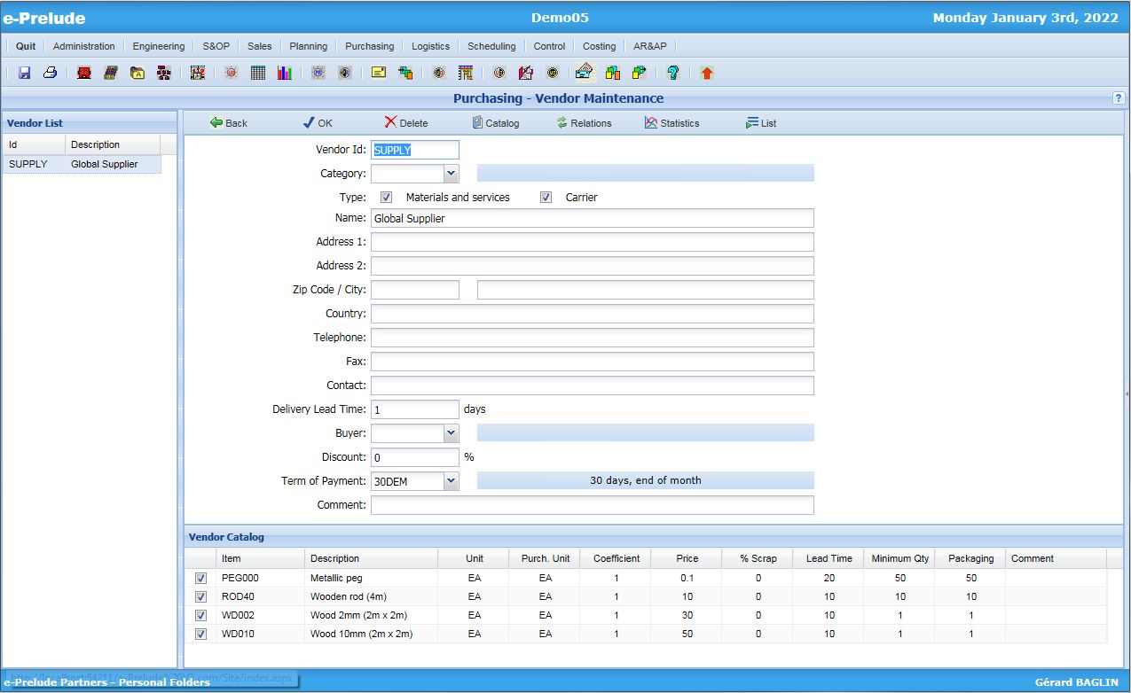Click into the Address 1 field
Image resolution: width=1131 pixels, height=693 pixels.
coord(592,242)
